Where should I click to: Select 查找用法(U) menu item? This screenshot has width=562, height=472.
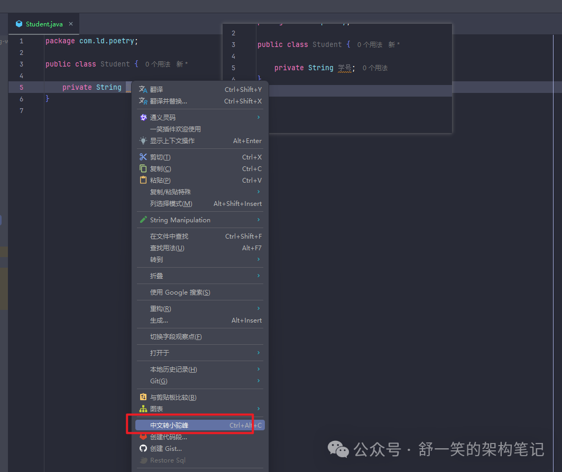coord(200,248)
